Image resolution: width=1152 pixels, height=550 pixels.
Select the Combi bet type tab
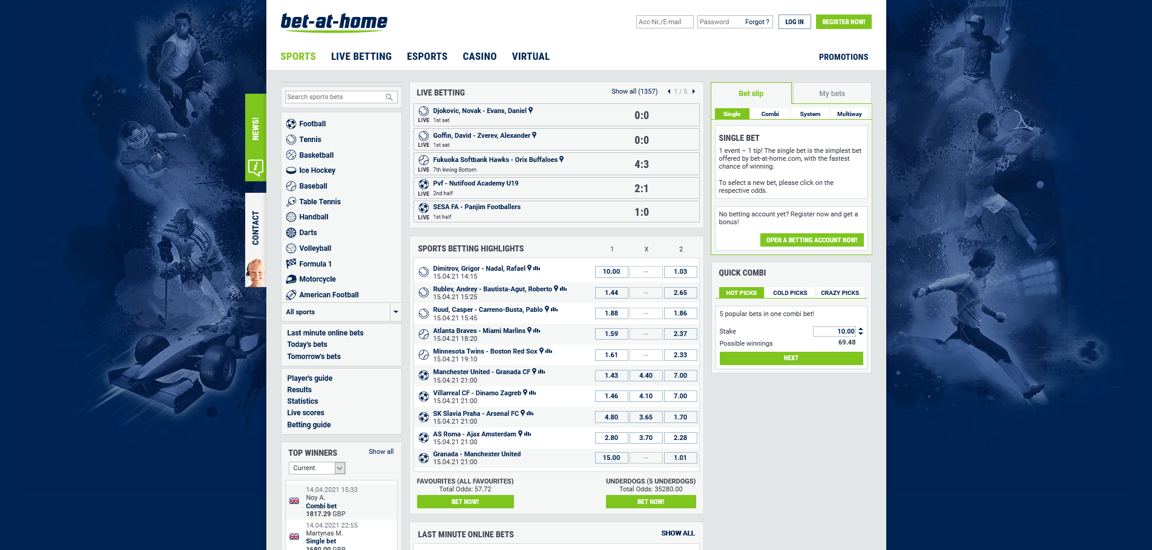pos(770,114)
